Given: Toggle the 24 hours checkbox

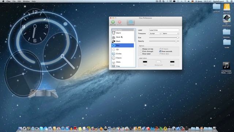Looking at the screenshot, I should point(160,49).
